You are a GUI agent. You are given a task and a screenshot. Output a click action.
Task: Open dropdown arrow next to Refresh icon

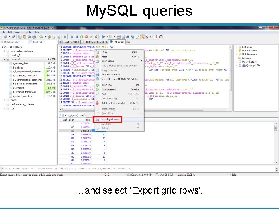45,37
